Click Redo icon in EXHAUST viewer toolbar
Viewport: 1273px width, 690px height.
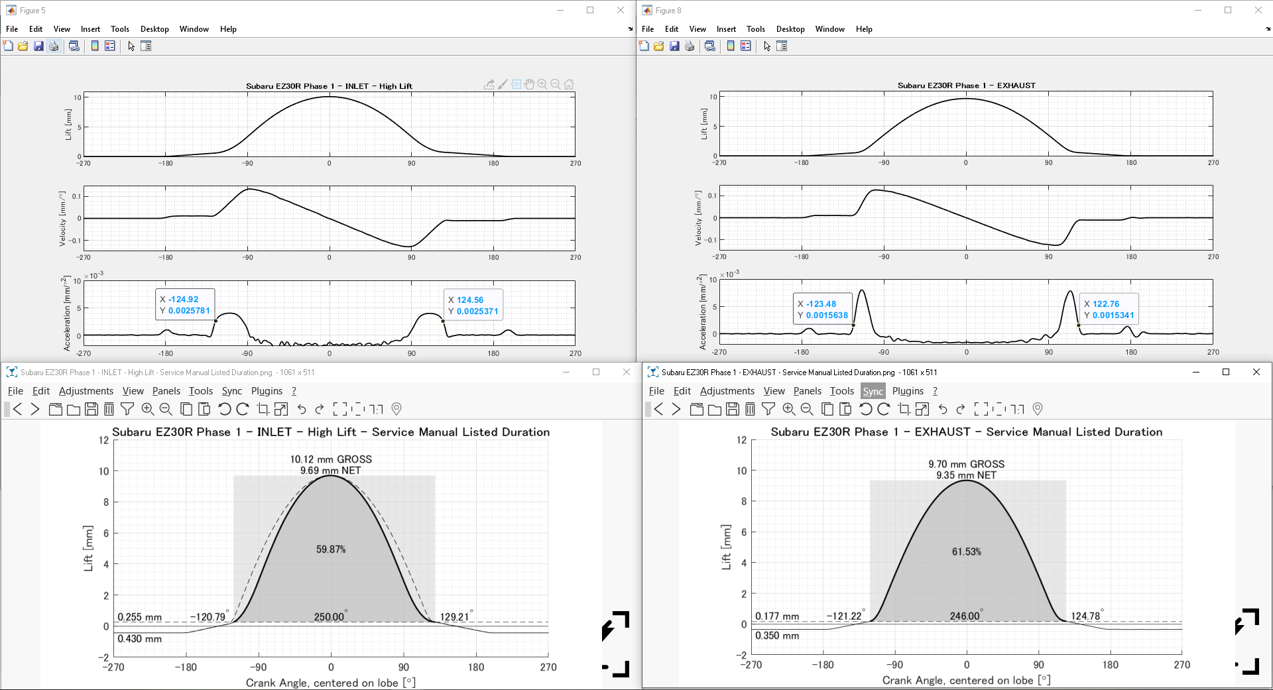point(960,409)
